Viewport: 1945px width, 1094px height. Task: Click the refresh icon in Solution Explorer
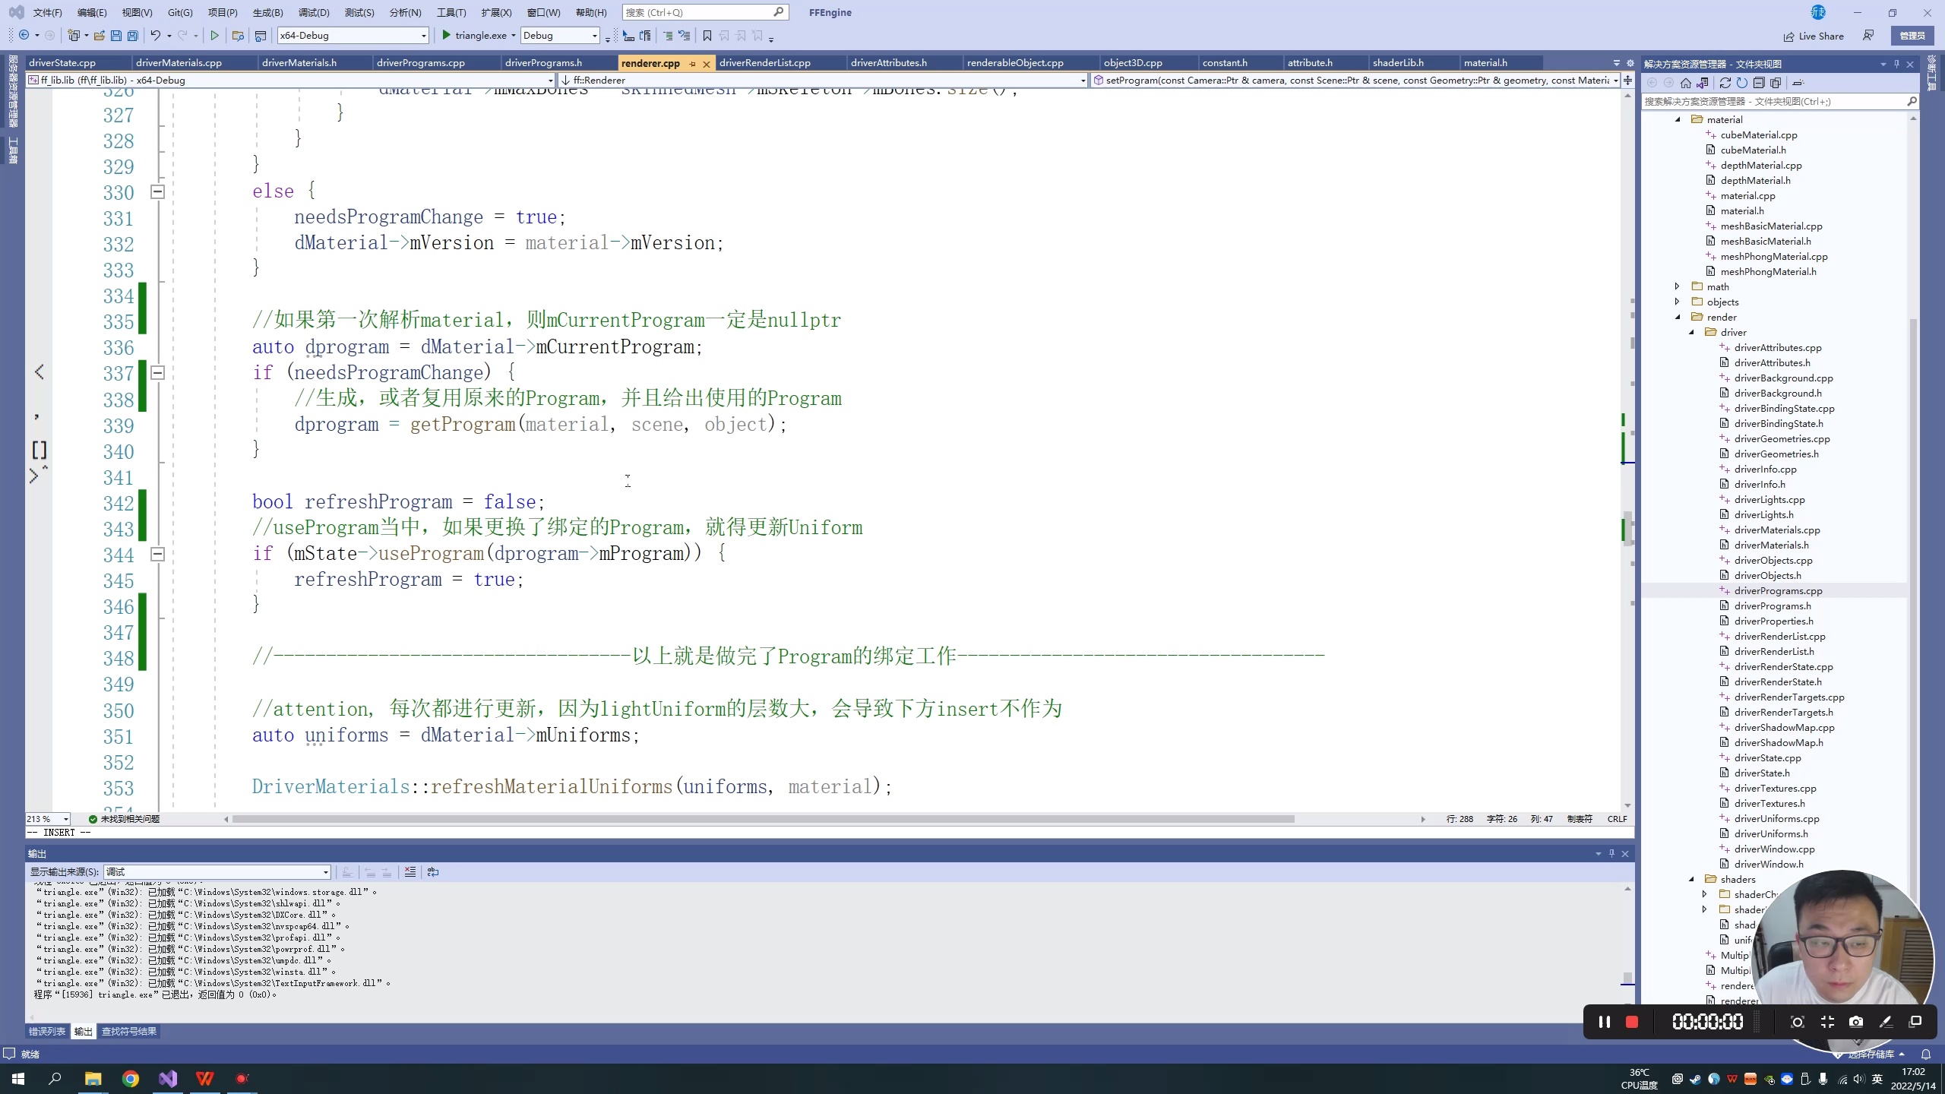click(1742, 83)
